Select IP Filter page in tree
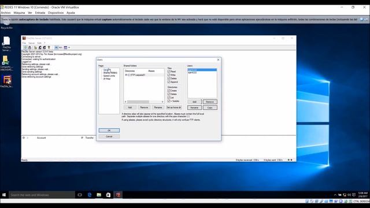 (x=106, y=79)
